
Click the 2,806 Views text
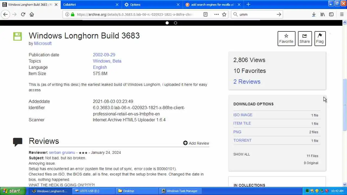(x=249, y=60)
